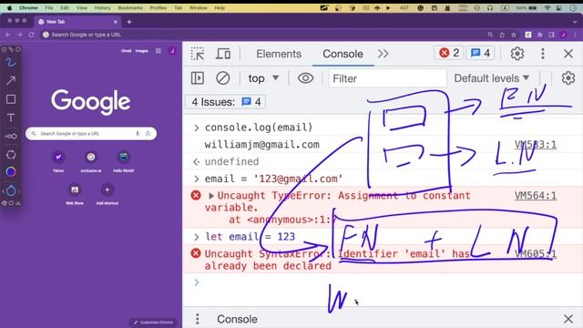Viewport: 583px width, 328px height.
Task: Open the View menu
Action: pos(81,7)
